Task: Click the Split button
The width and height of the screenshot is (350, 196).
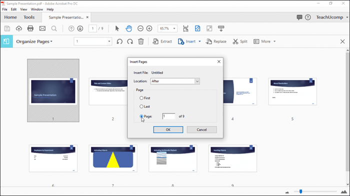Action: pos(240,41)
